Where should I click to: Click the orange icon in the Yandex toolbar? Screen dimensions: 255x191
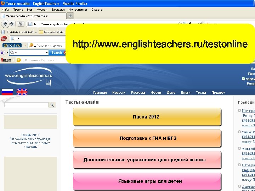pyautogui.click(x=19, y=60)
